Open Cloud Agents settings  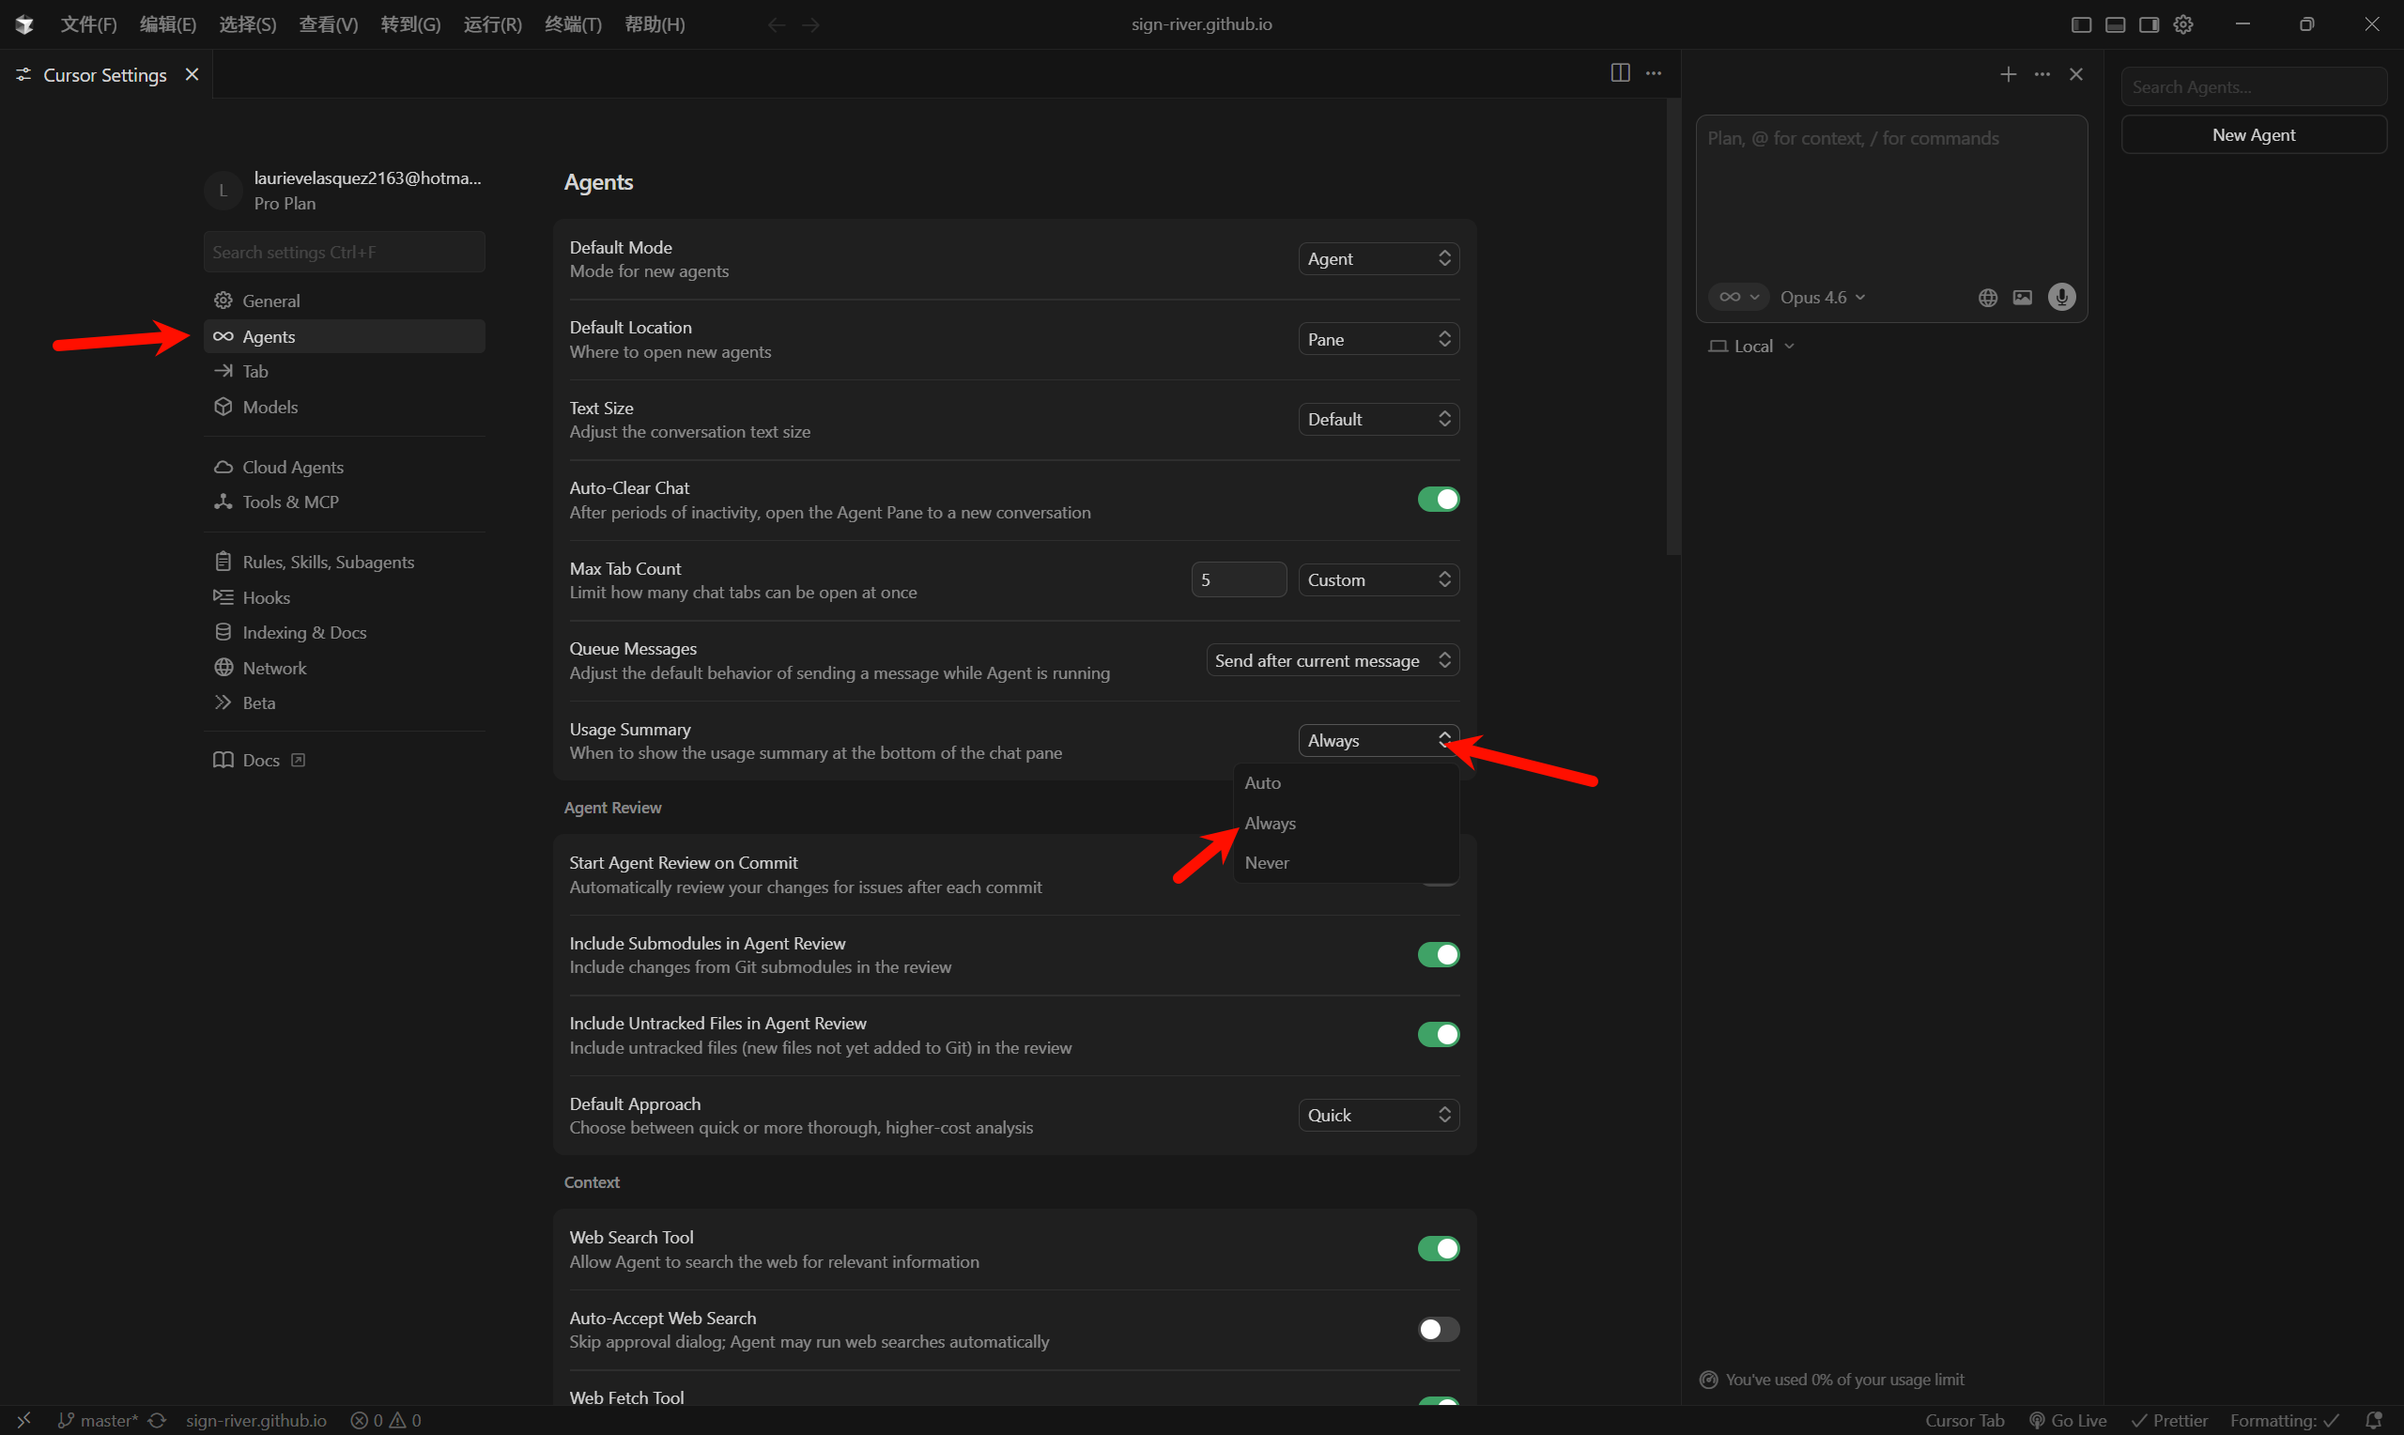point(344,467)
